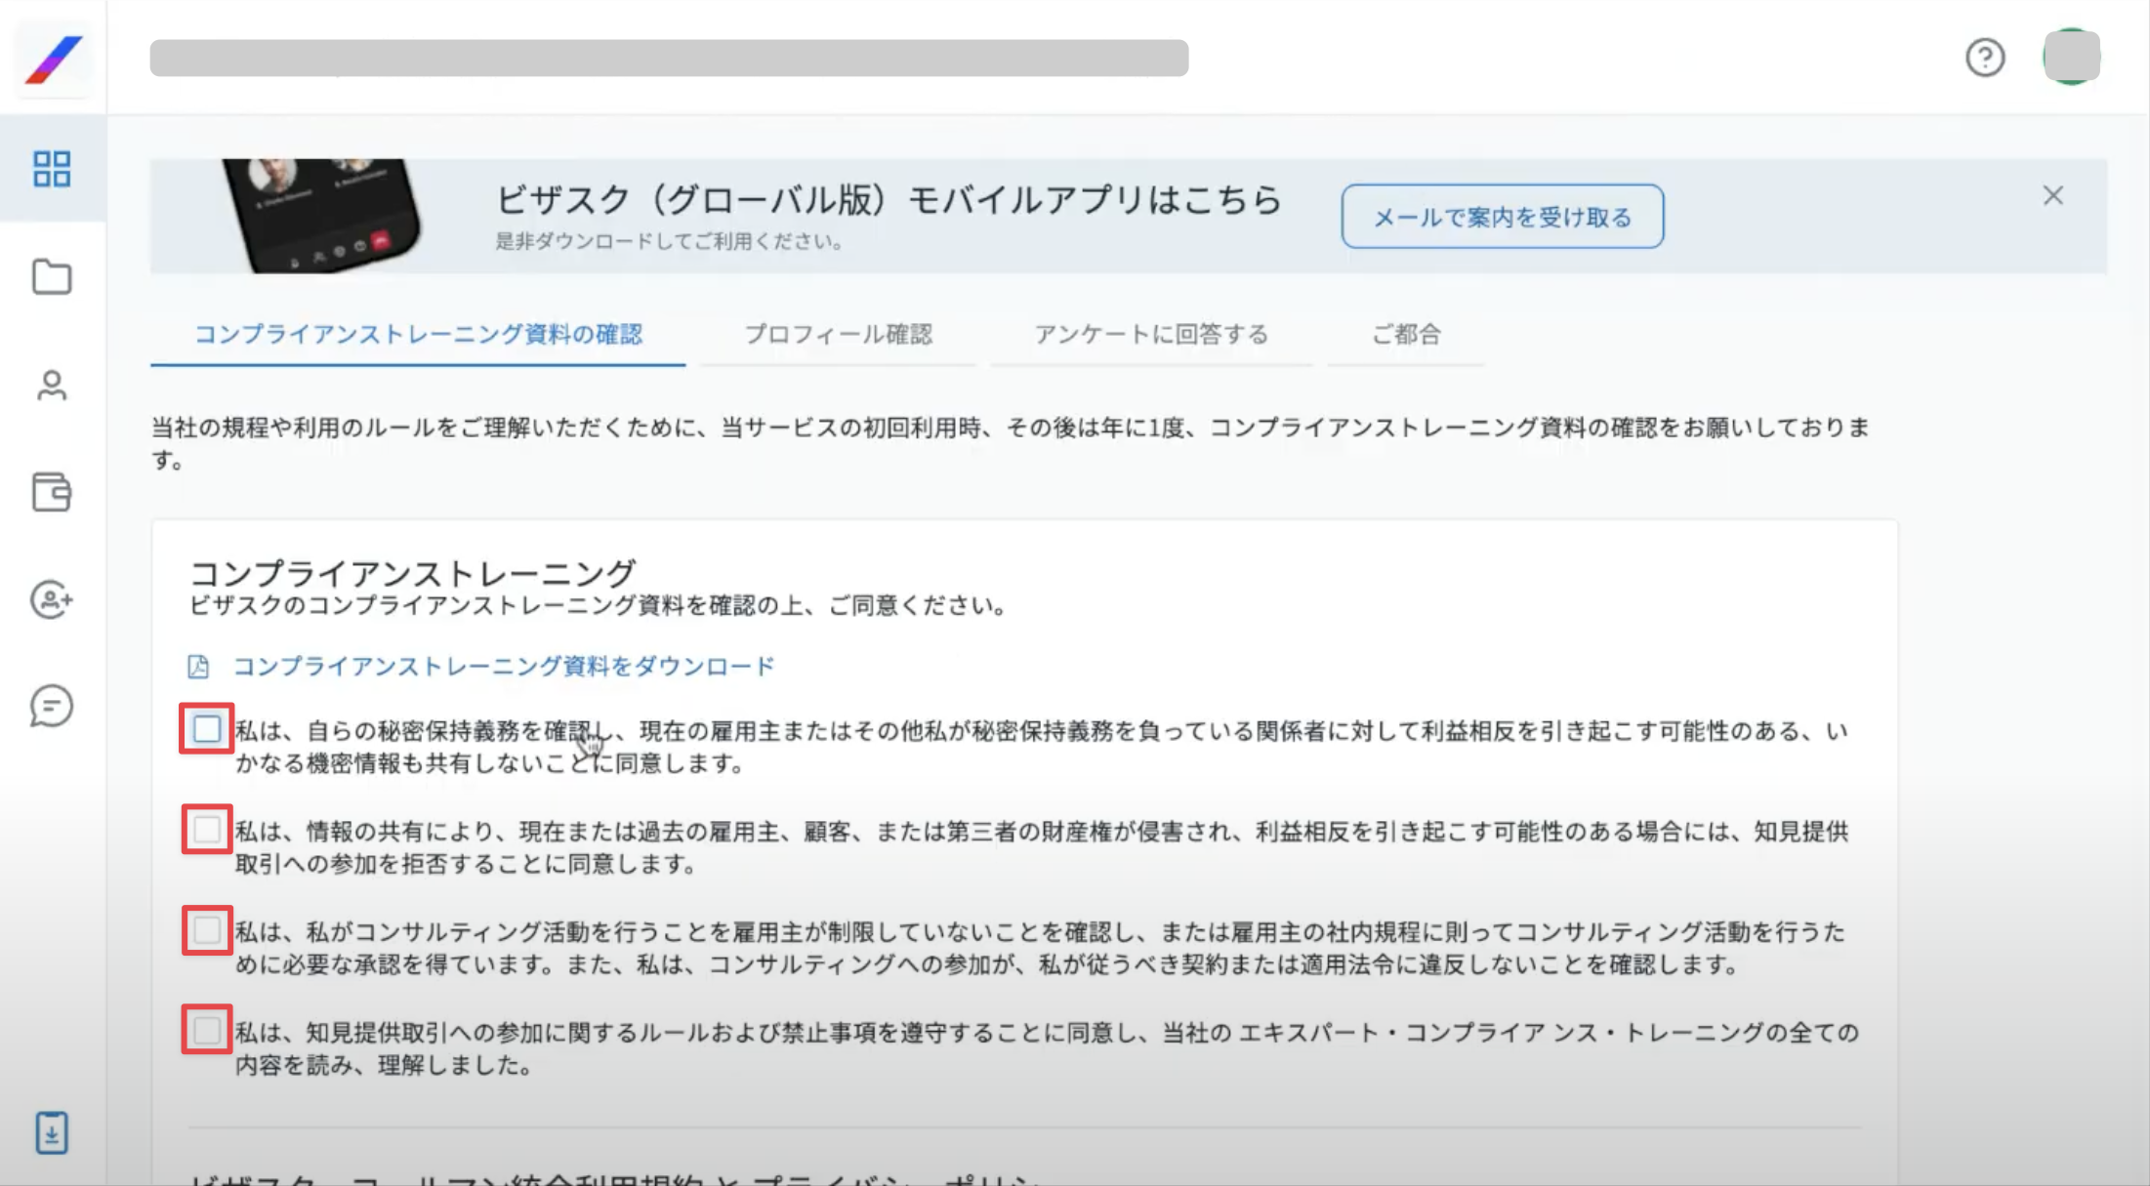The image size is (2150, 1186).
Task: Click the コンプライアンストレーニング heading text
Action: (x=412, y=572)
